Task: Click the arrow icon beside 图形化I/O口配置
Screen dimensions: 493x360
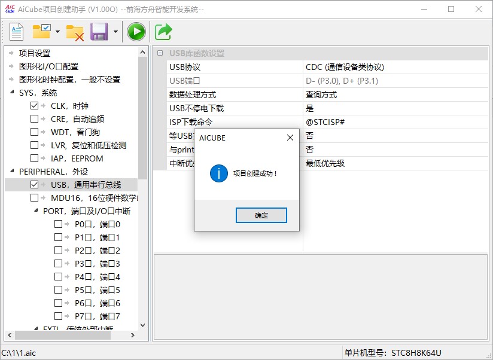Action: coord(11,66)
